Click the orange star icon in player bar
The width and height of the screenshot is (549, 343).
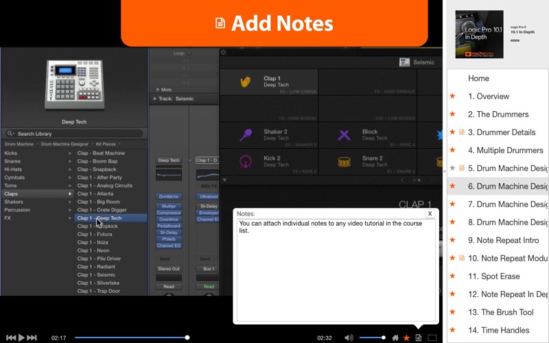pos(406,338)
